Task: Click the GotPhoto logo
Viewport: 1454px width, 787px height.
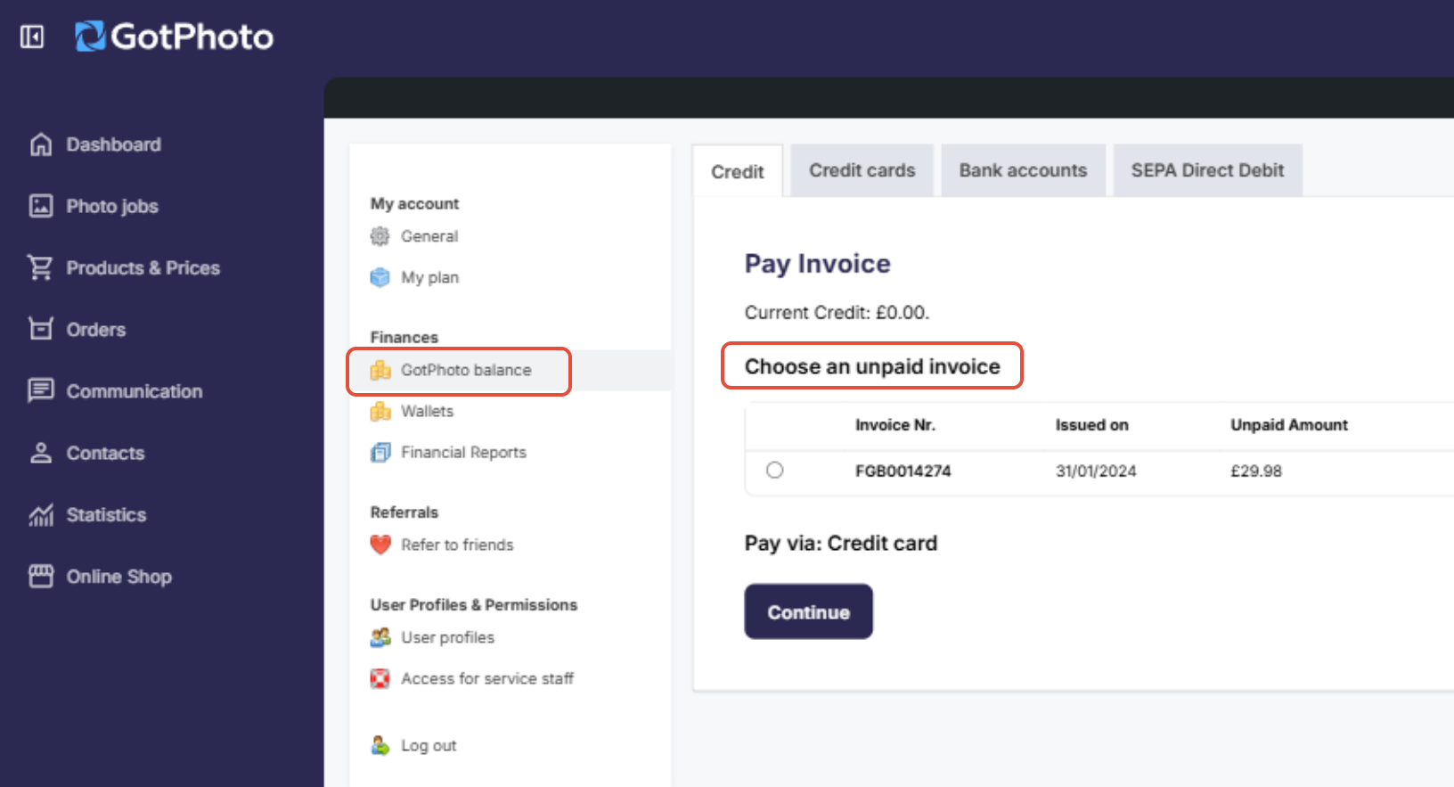Action: point(174,37)
